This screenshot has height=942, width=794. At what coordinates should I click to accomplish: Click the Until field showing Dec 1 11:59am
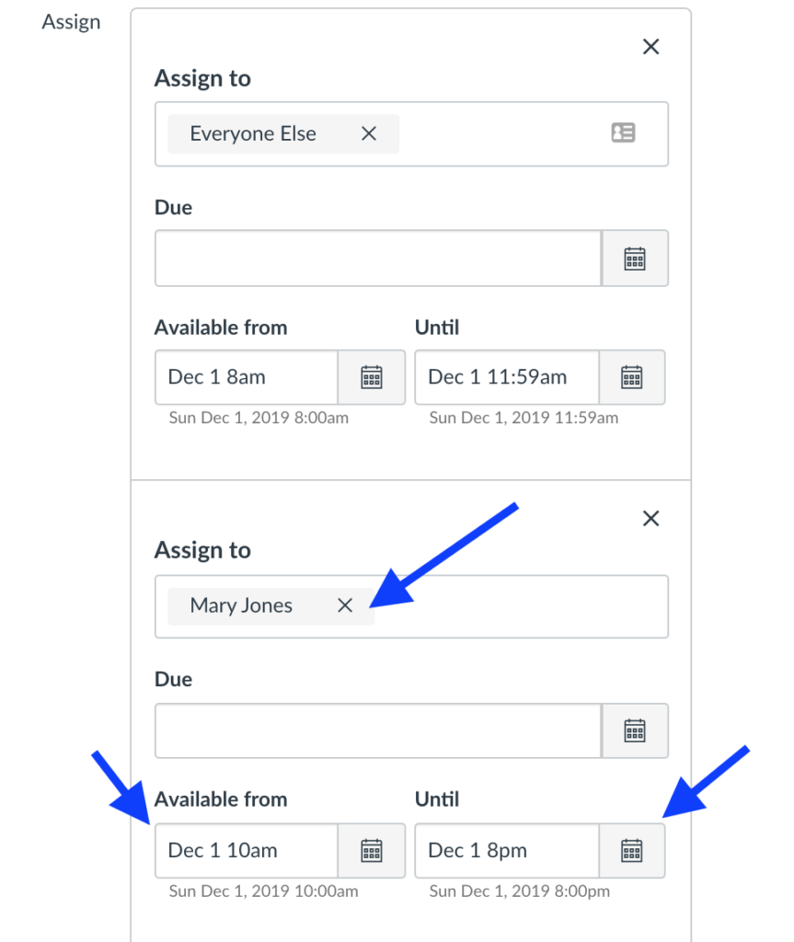click(507, 377)
